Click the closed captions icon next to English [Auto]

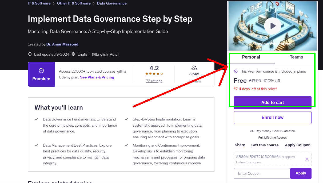(94, 54)
